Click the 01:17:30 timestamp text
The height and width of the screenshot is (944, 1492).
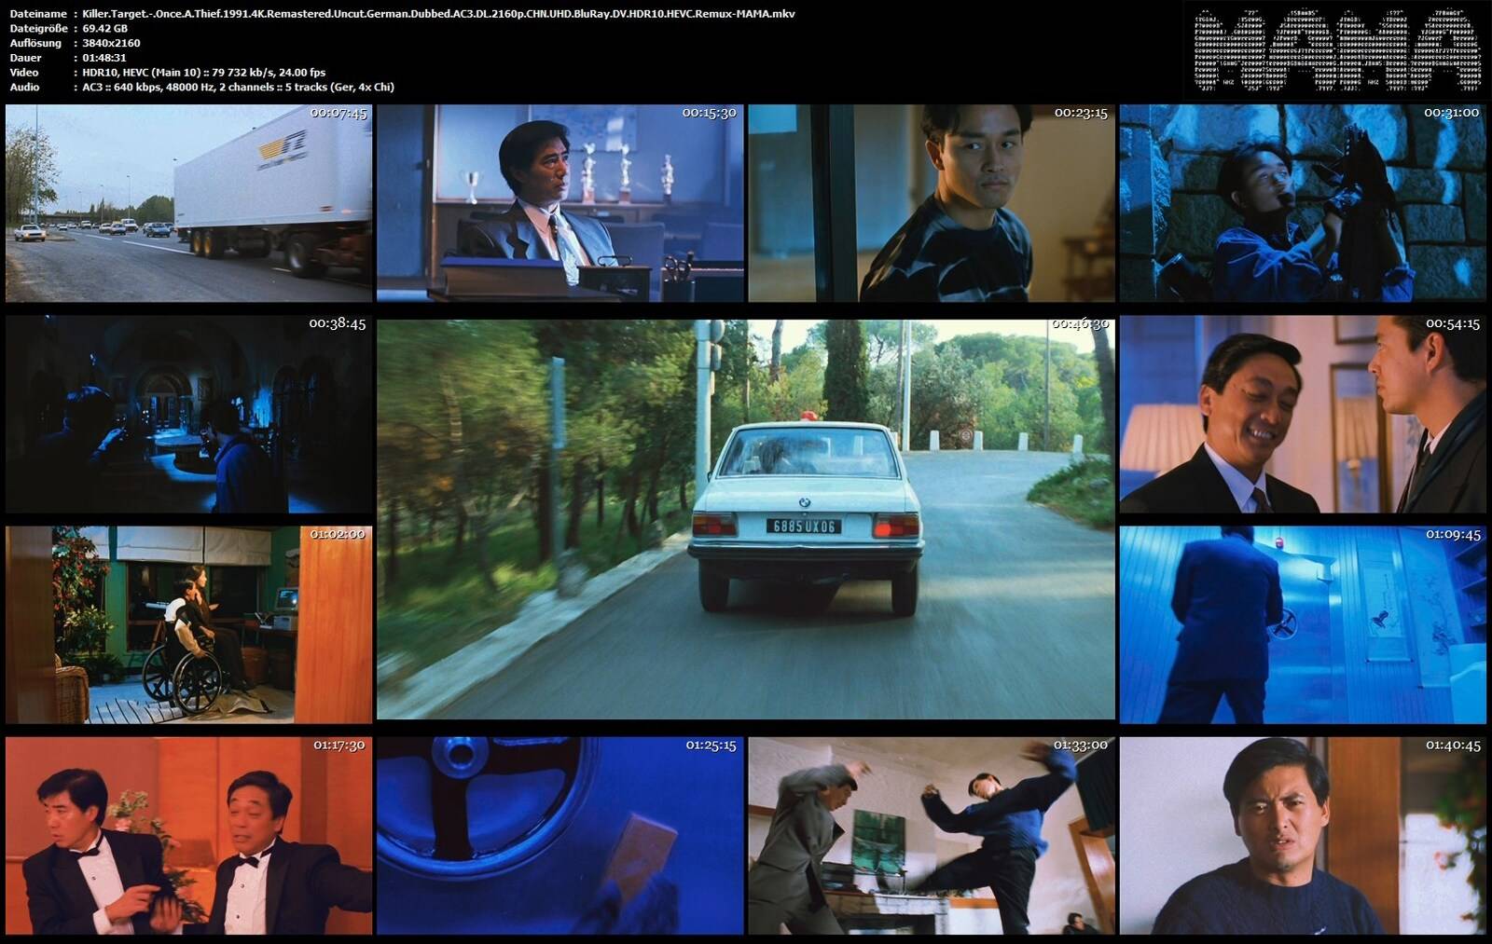pos(339,746)
